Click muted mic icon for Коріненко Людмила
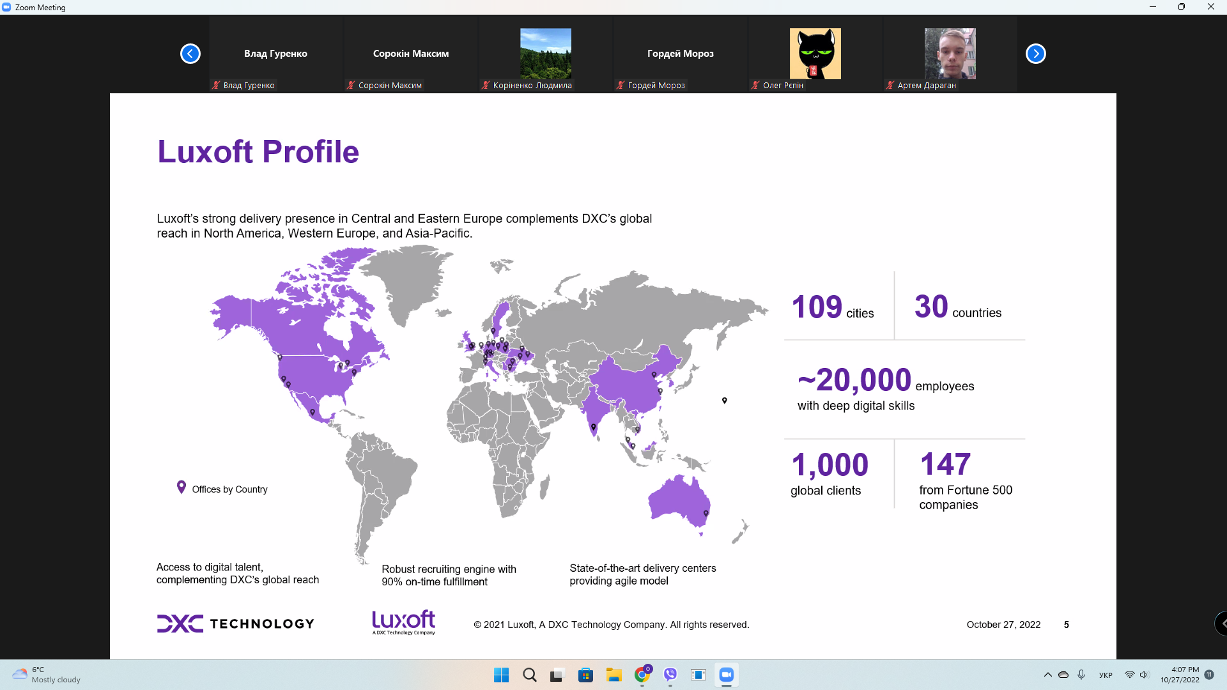 tap(486, 85)
